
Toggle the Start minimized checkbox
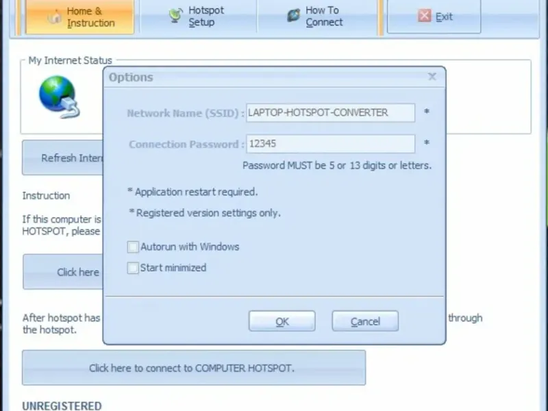click(x=133, y=268)
